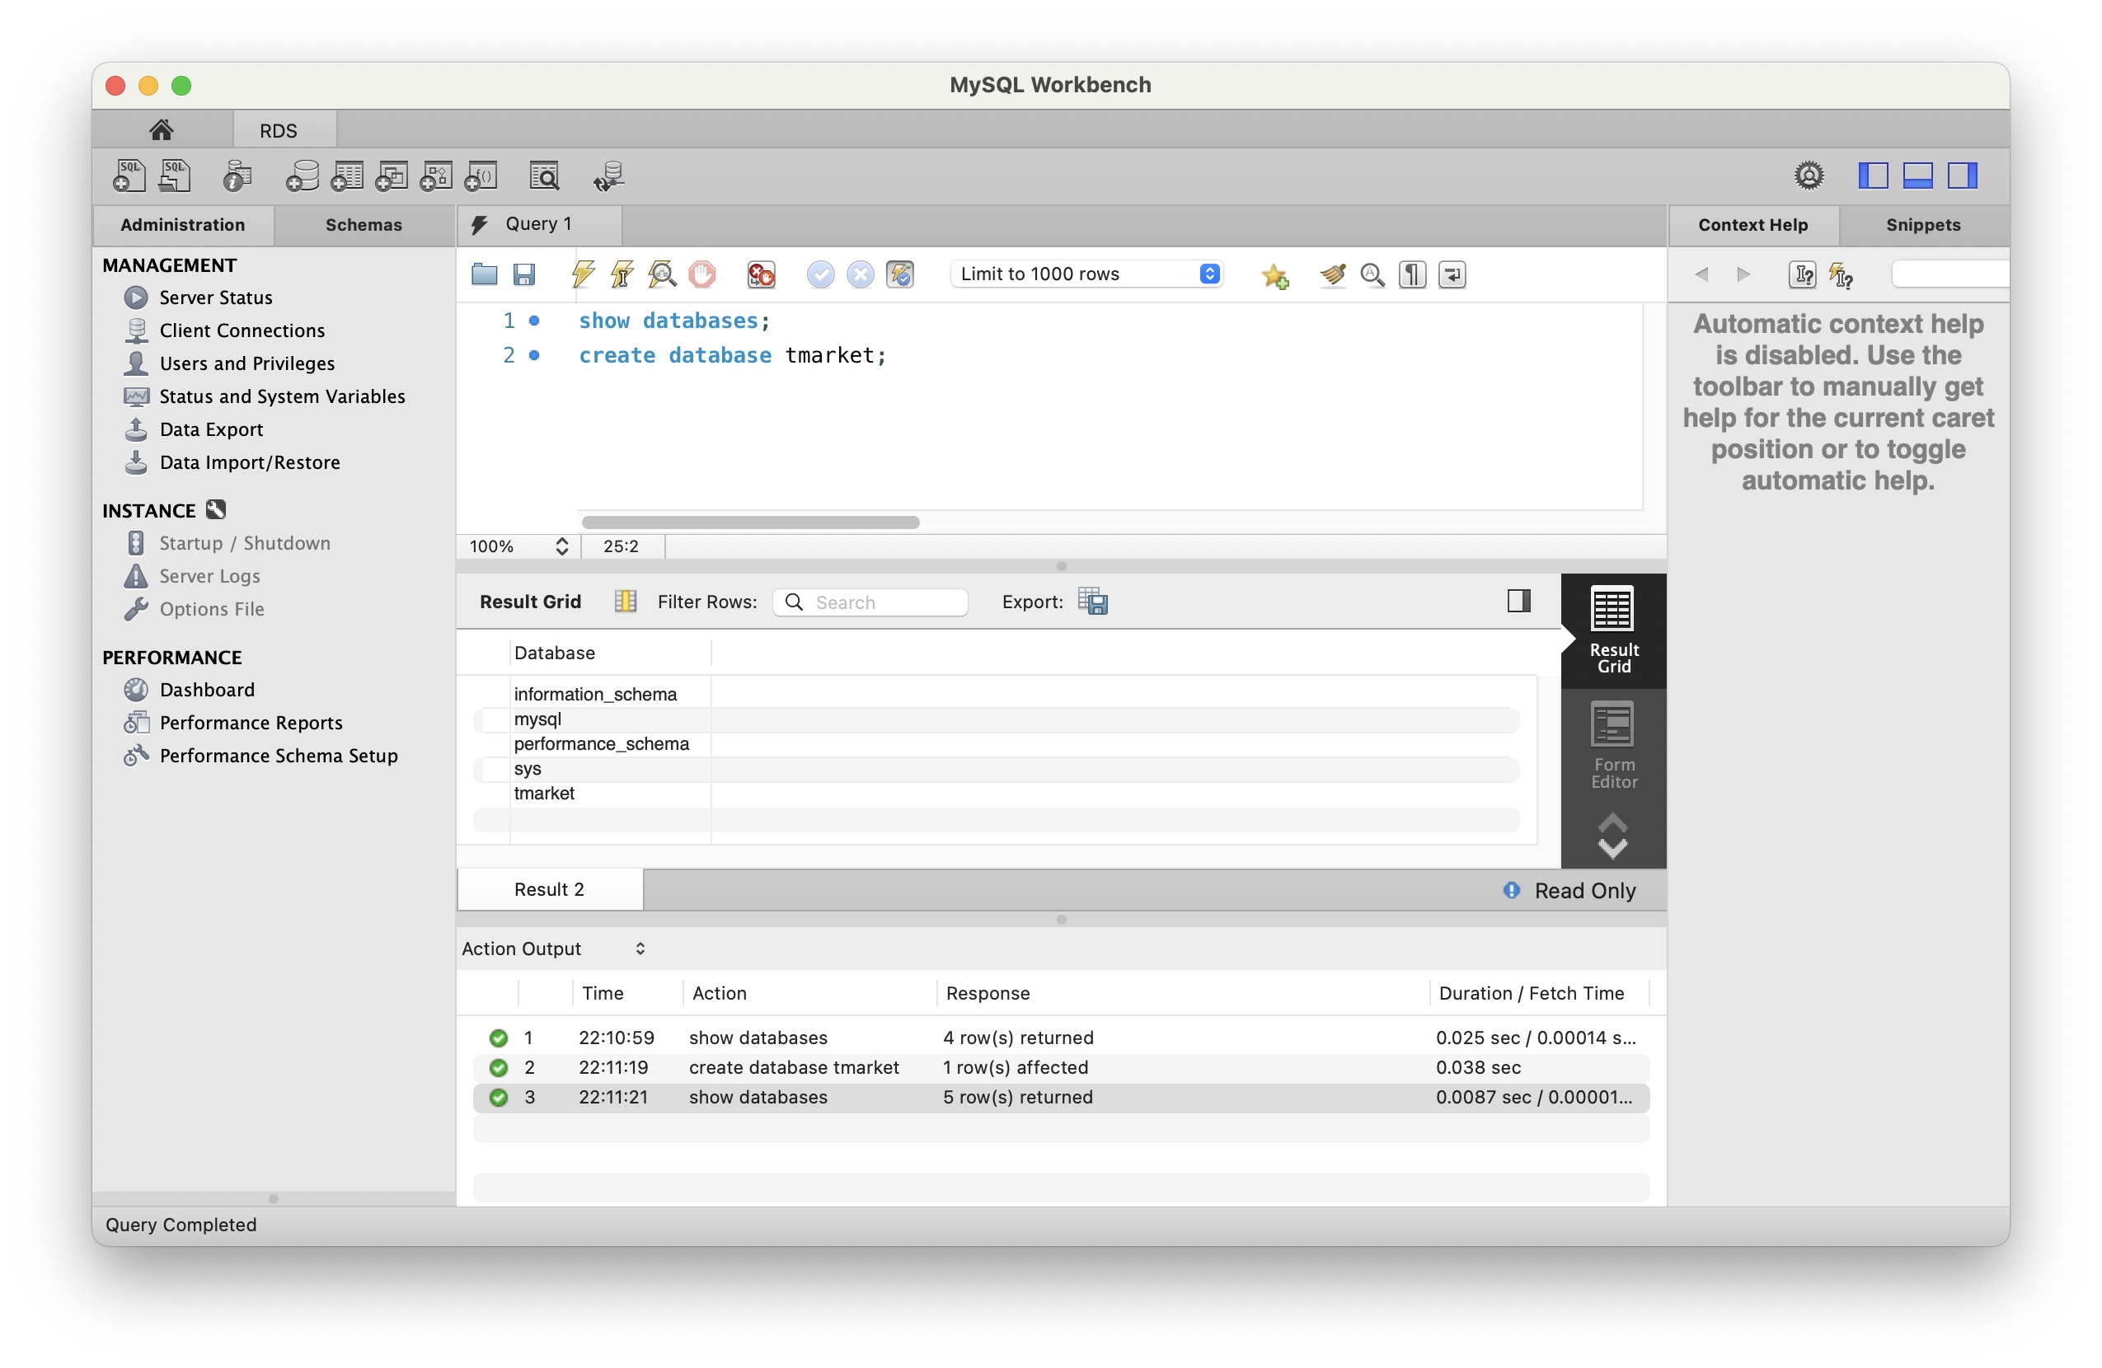Screen dimensions: 2102x1368
Task: Click the horizontal editor scrollbar
Action: pyautogui.click(x=751, y=522)
